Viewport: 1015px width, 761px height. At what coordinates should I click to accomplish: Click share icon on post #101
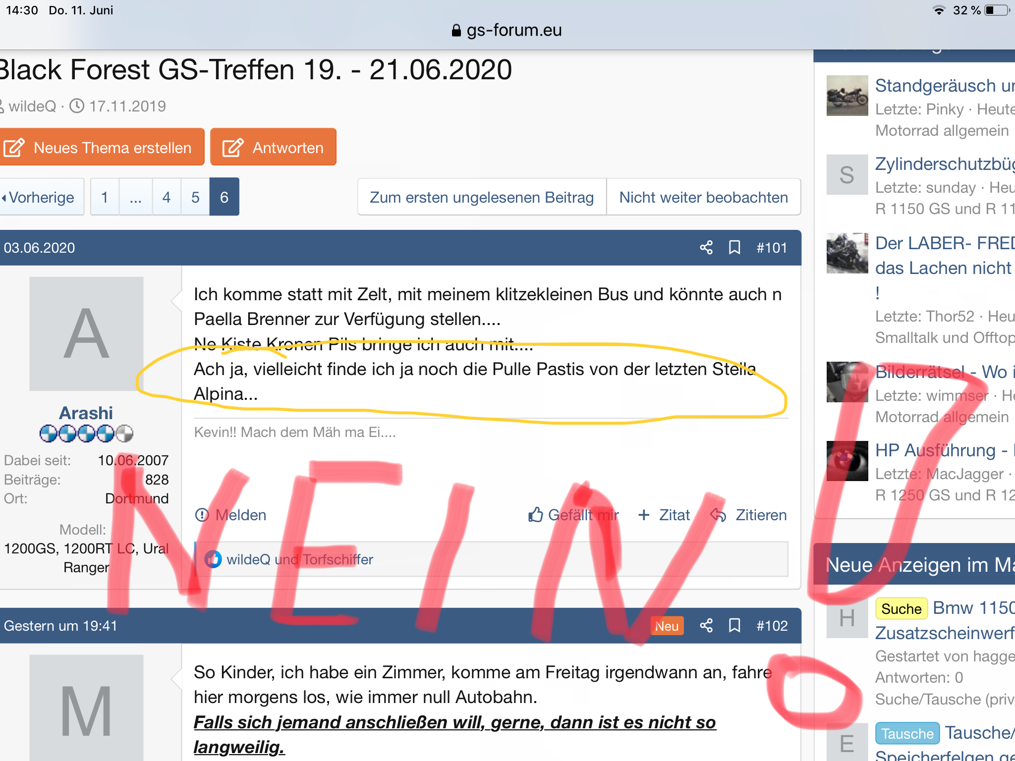(706, 247)
